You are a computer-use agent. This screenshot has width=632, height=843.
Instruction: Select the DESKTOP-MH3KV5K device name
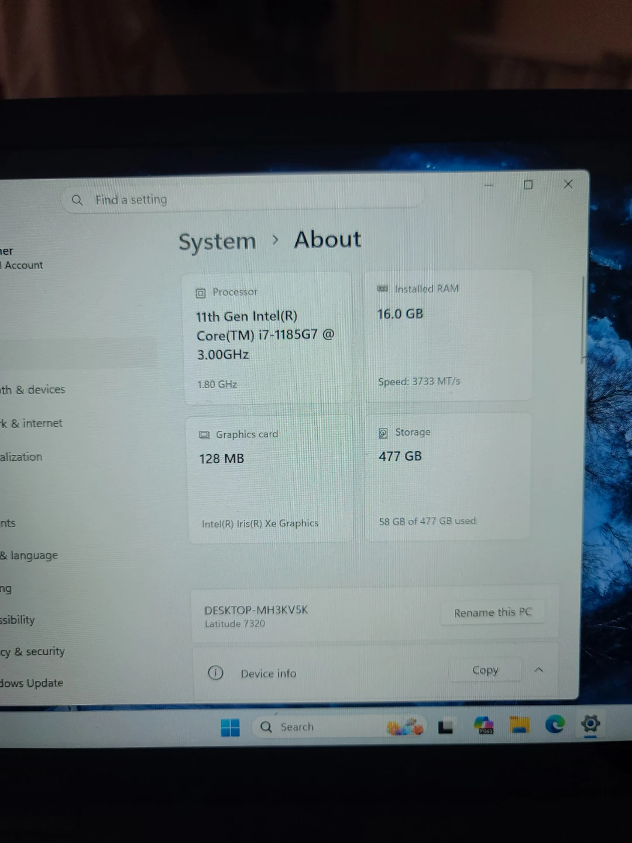click(256, 609)
